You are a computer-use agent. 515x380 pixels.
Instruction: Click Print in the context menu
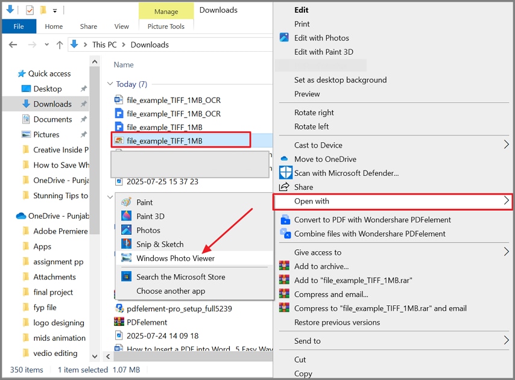302,23
